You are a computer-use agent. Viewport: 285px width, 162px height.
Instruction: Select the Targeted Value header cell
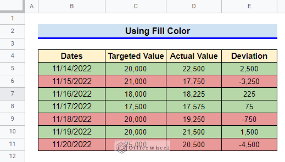136,56
